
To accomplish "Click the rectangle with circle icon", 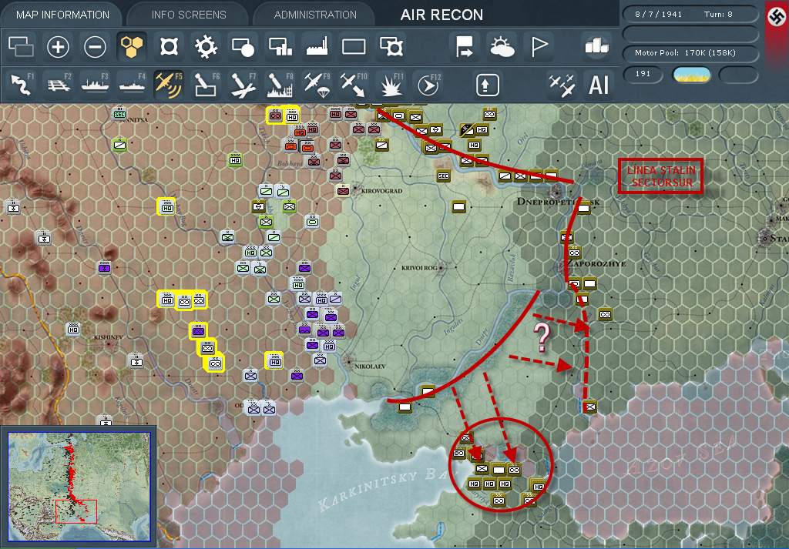I will [x=243, y=47].
